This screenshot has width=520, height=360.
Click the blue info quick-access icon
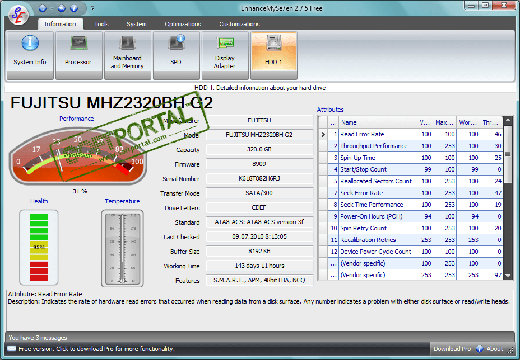(74, 8)
